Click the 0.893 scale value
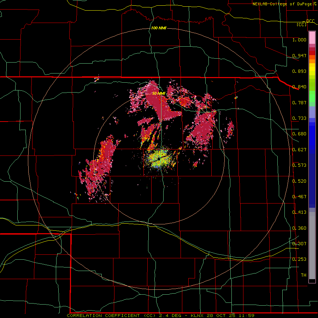 299,71
